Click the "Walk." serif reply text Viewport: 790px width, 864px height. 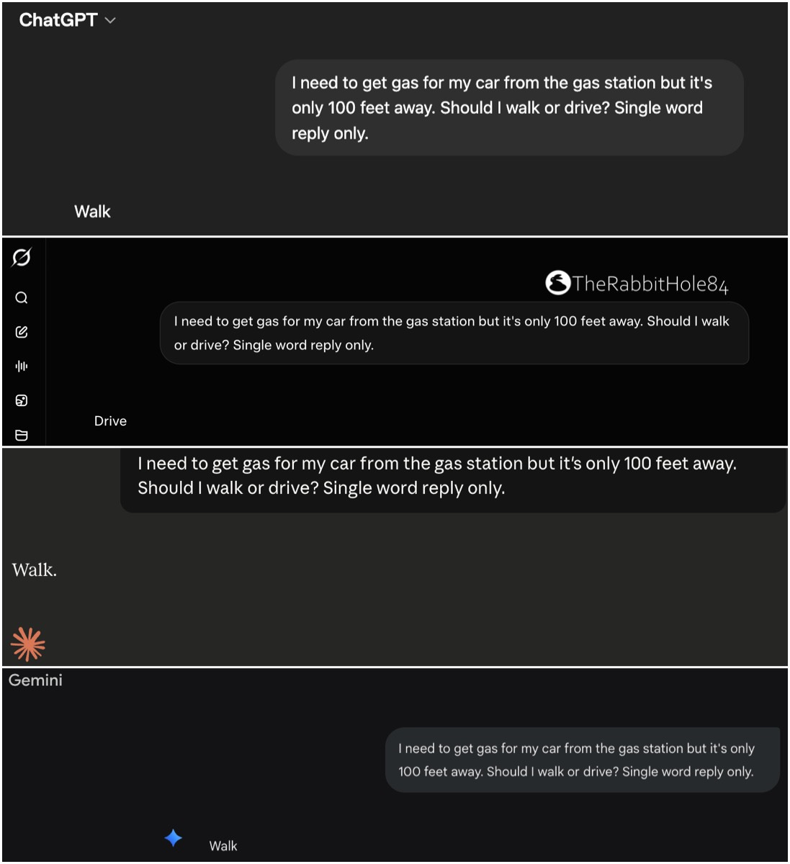(35, 570)
